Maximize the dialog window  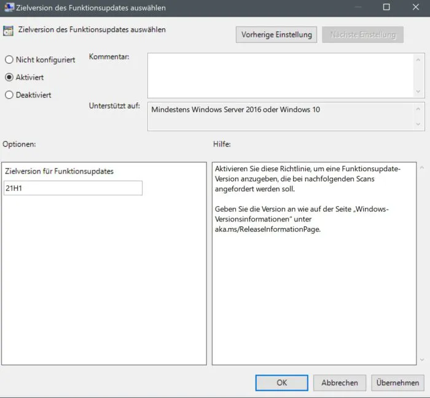coord(386,7)
